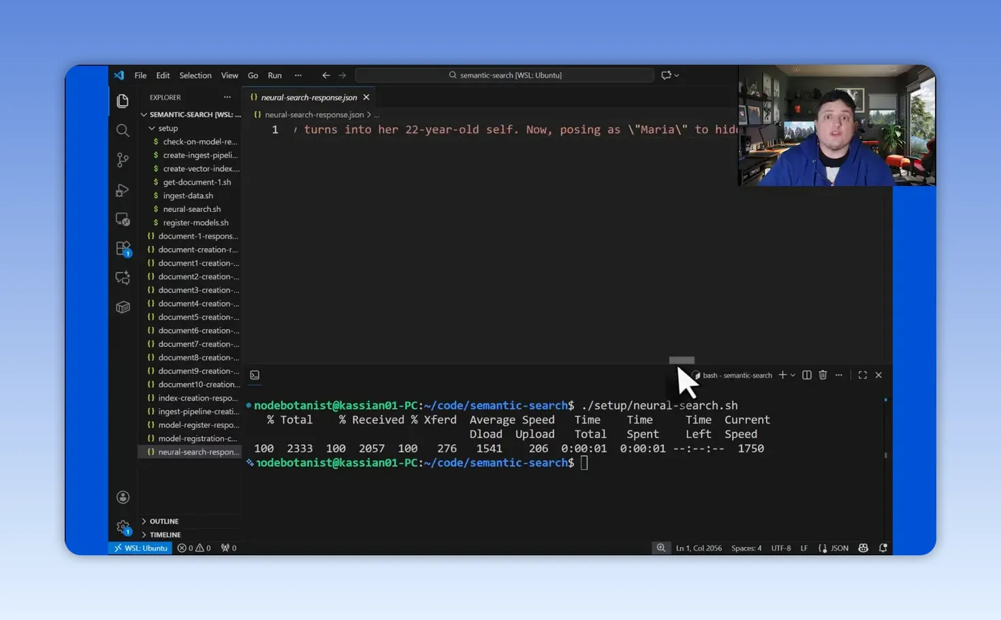Open the new terminal launch profile dropdown
Viewport: 1001px width, 620px height.
(793, 375)
